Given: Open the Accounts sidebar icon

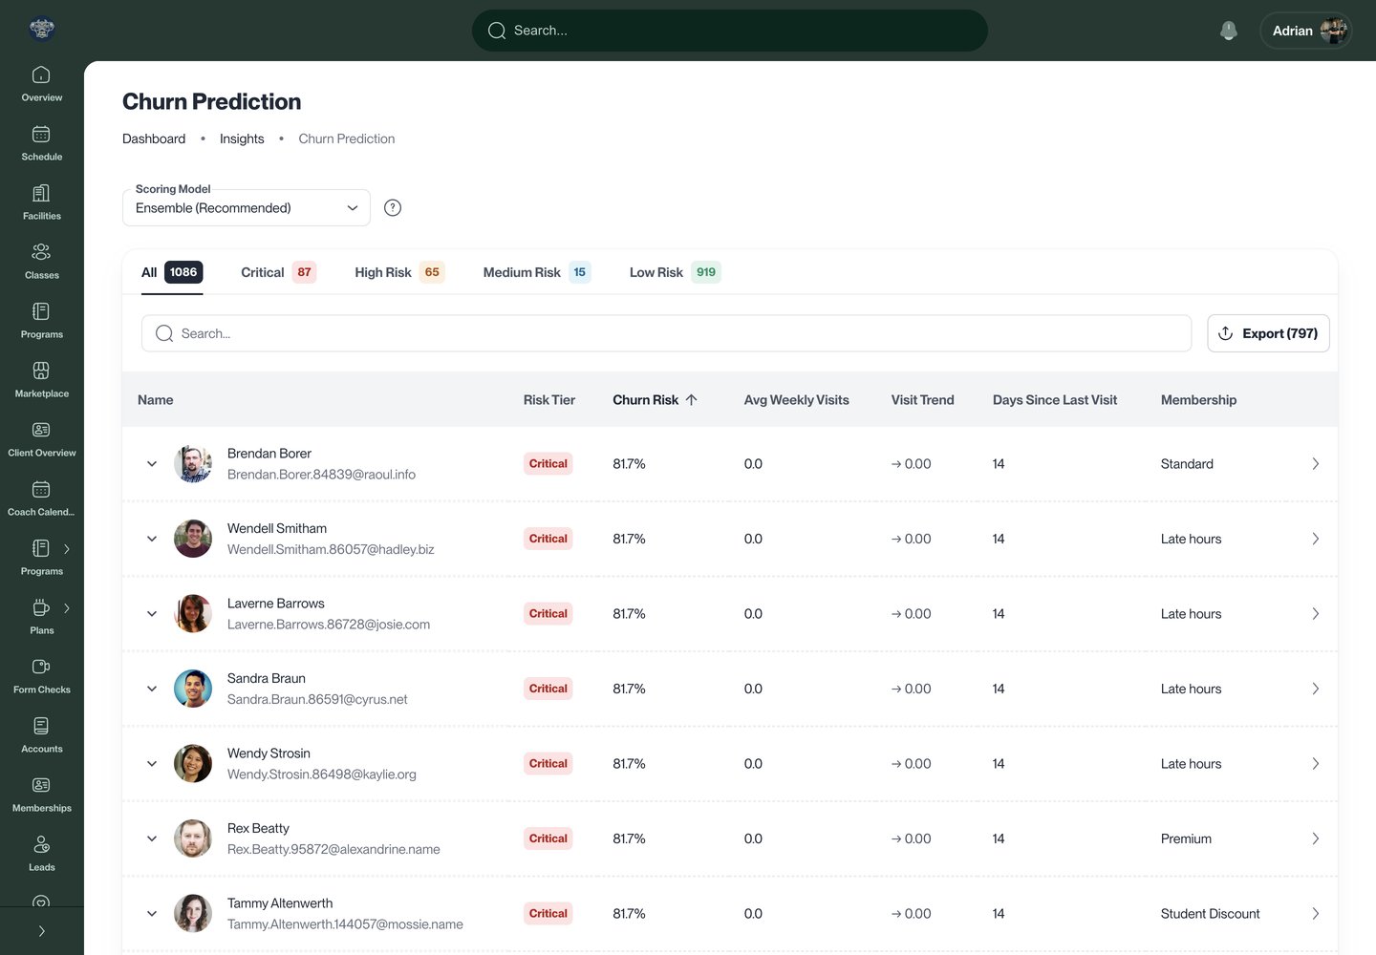Looking at the screenshot, I should (x=41, y=726).
